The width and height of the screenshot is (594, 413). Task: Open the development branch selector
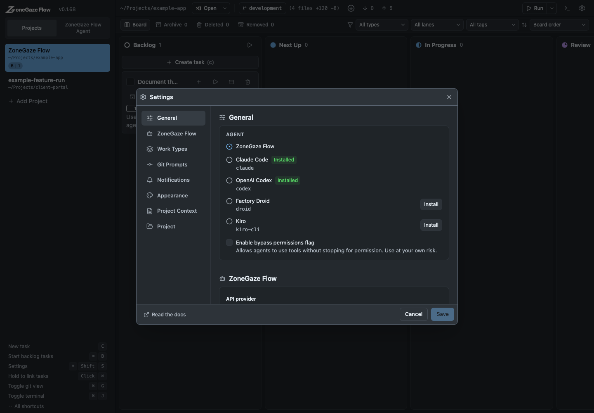coord(262,8)
